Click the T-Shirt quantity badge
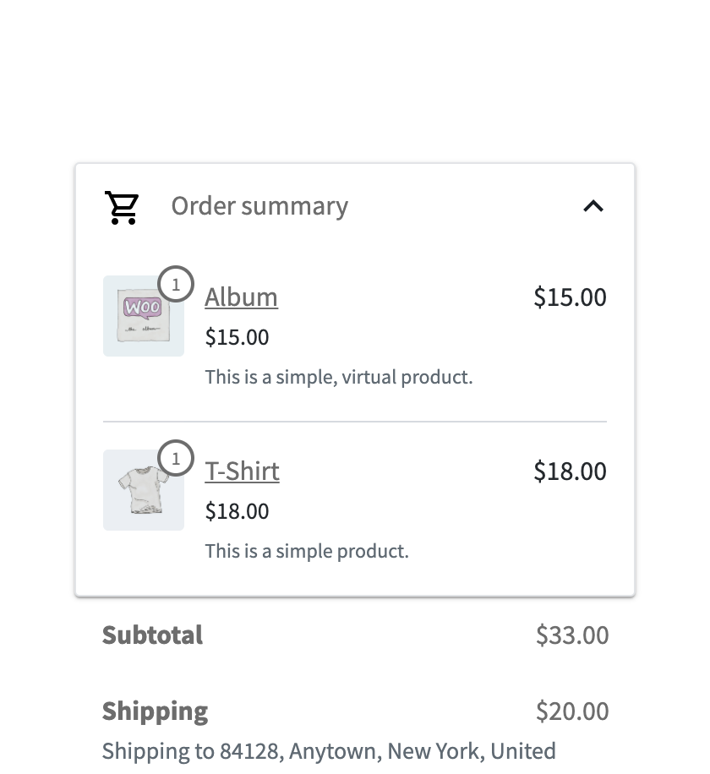Image resolution: width=710 pixels, height=774 pixels. (x=176, y=459)
